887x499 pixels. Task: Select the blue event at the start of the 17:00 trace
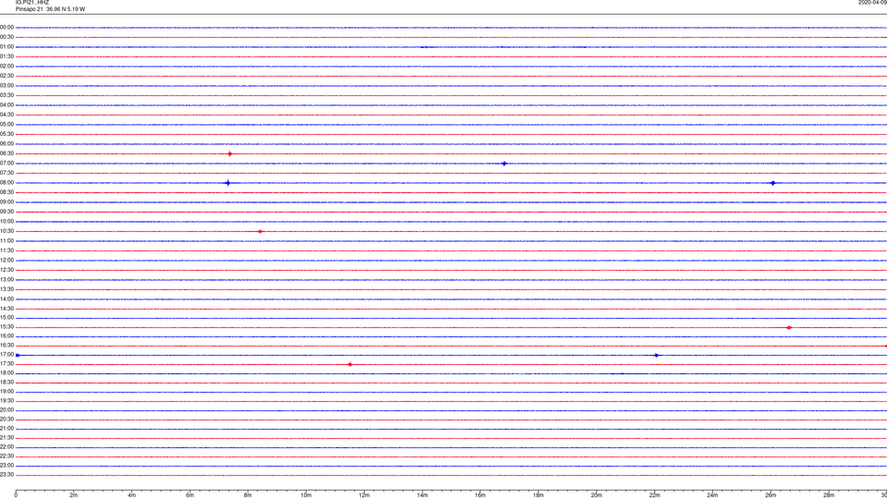point(18,355)
